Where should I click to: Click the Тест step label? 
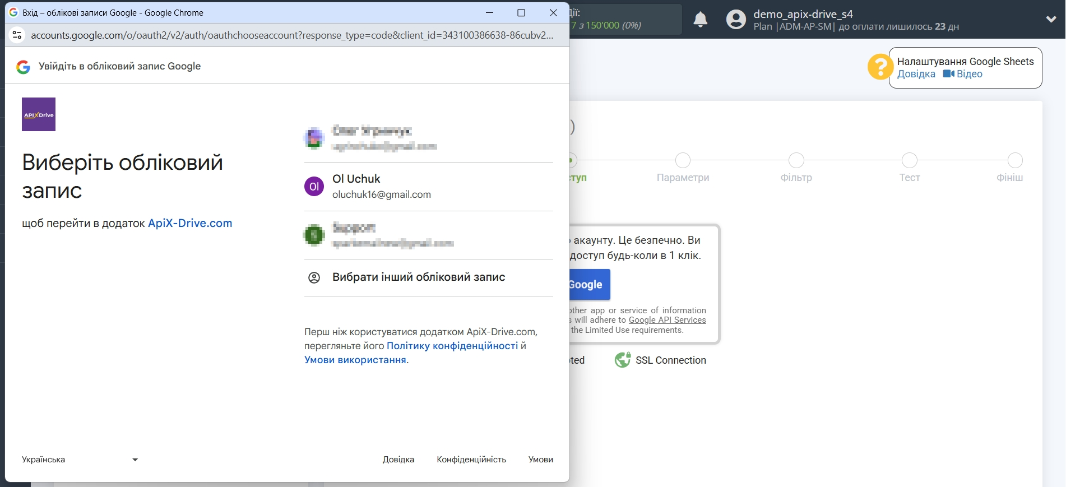(909, 178)
